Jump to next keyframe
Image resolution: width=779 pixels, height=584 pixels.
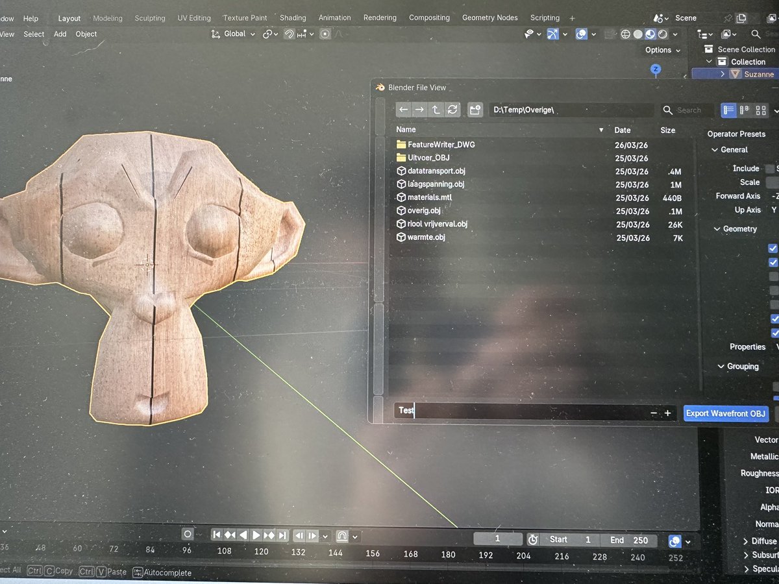(269, 535)
